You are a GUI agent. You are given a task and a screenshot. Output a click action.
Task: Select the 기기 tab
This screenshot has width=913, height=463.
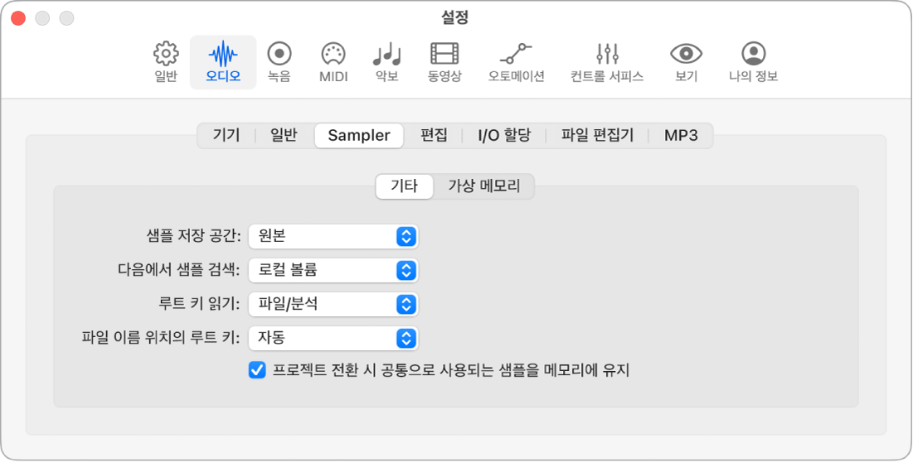[226, 135]
